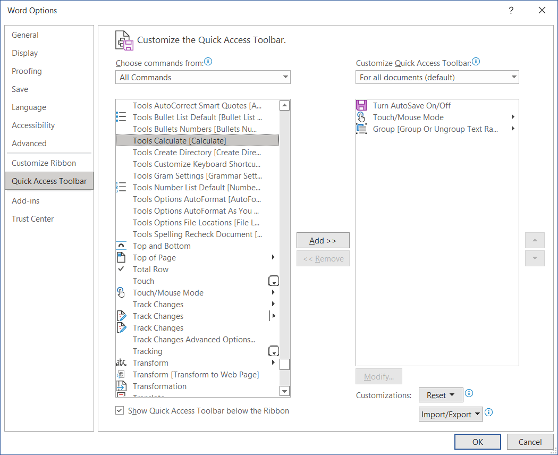Click the Tools Bullet List Default icon
This screenshot has width=558, height=455.
[x=121, y=117]
